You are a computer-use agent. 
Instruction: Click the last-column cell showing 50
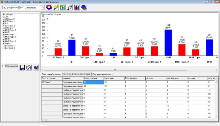(211, 94)
